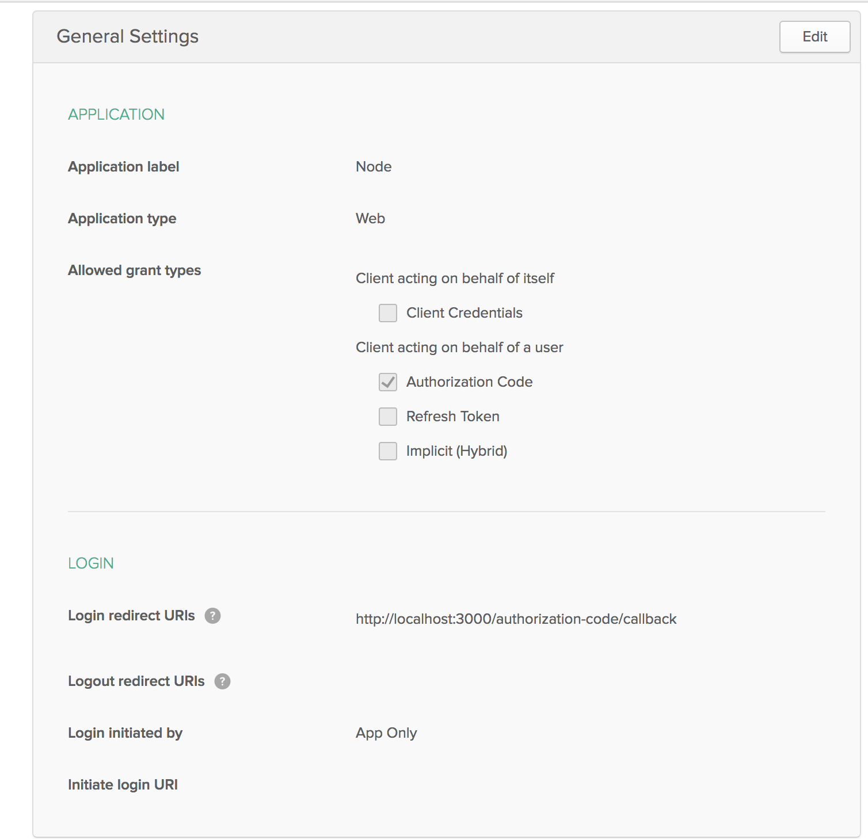Click the Web application type value
This screenshot has width=868, height=839.
pos(370,219)
